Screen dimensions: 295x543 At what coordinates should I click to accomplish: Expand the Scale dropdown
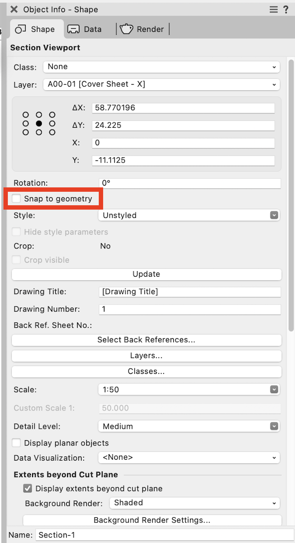(189, 390)
